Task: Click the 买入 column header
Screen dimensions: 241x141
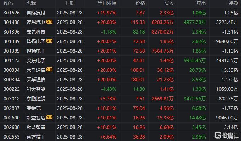Action: pyautogui.click(x=169, y=3)
